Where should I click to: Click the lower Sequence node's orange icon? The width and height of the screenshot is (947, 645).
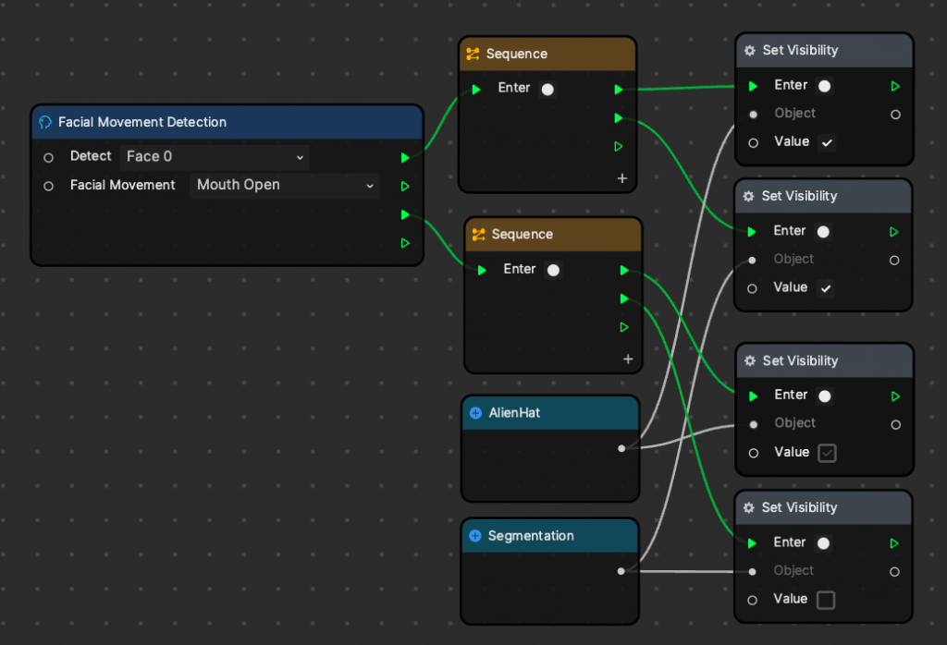point(478,235)
